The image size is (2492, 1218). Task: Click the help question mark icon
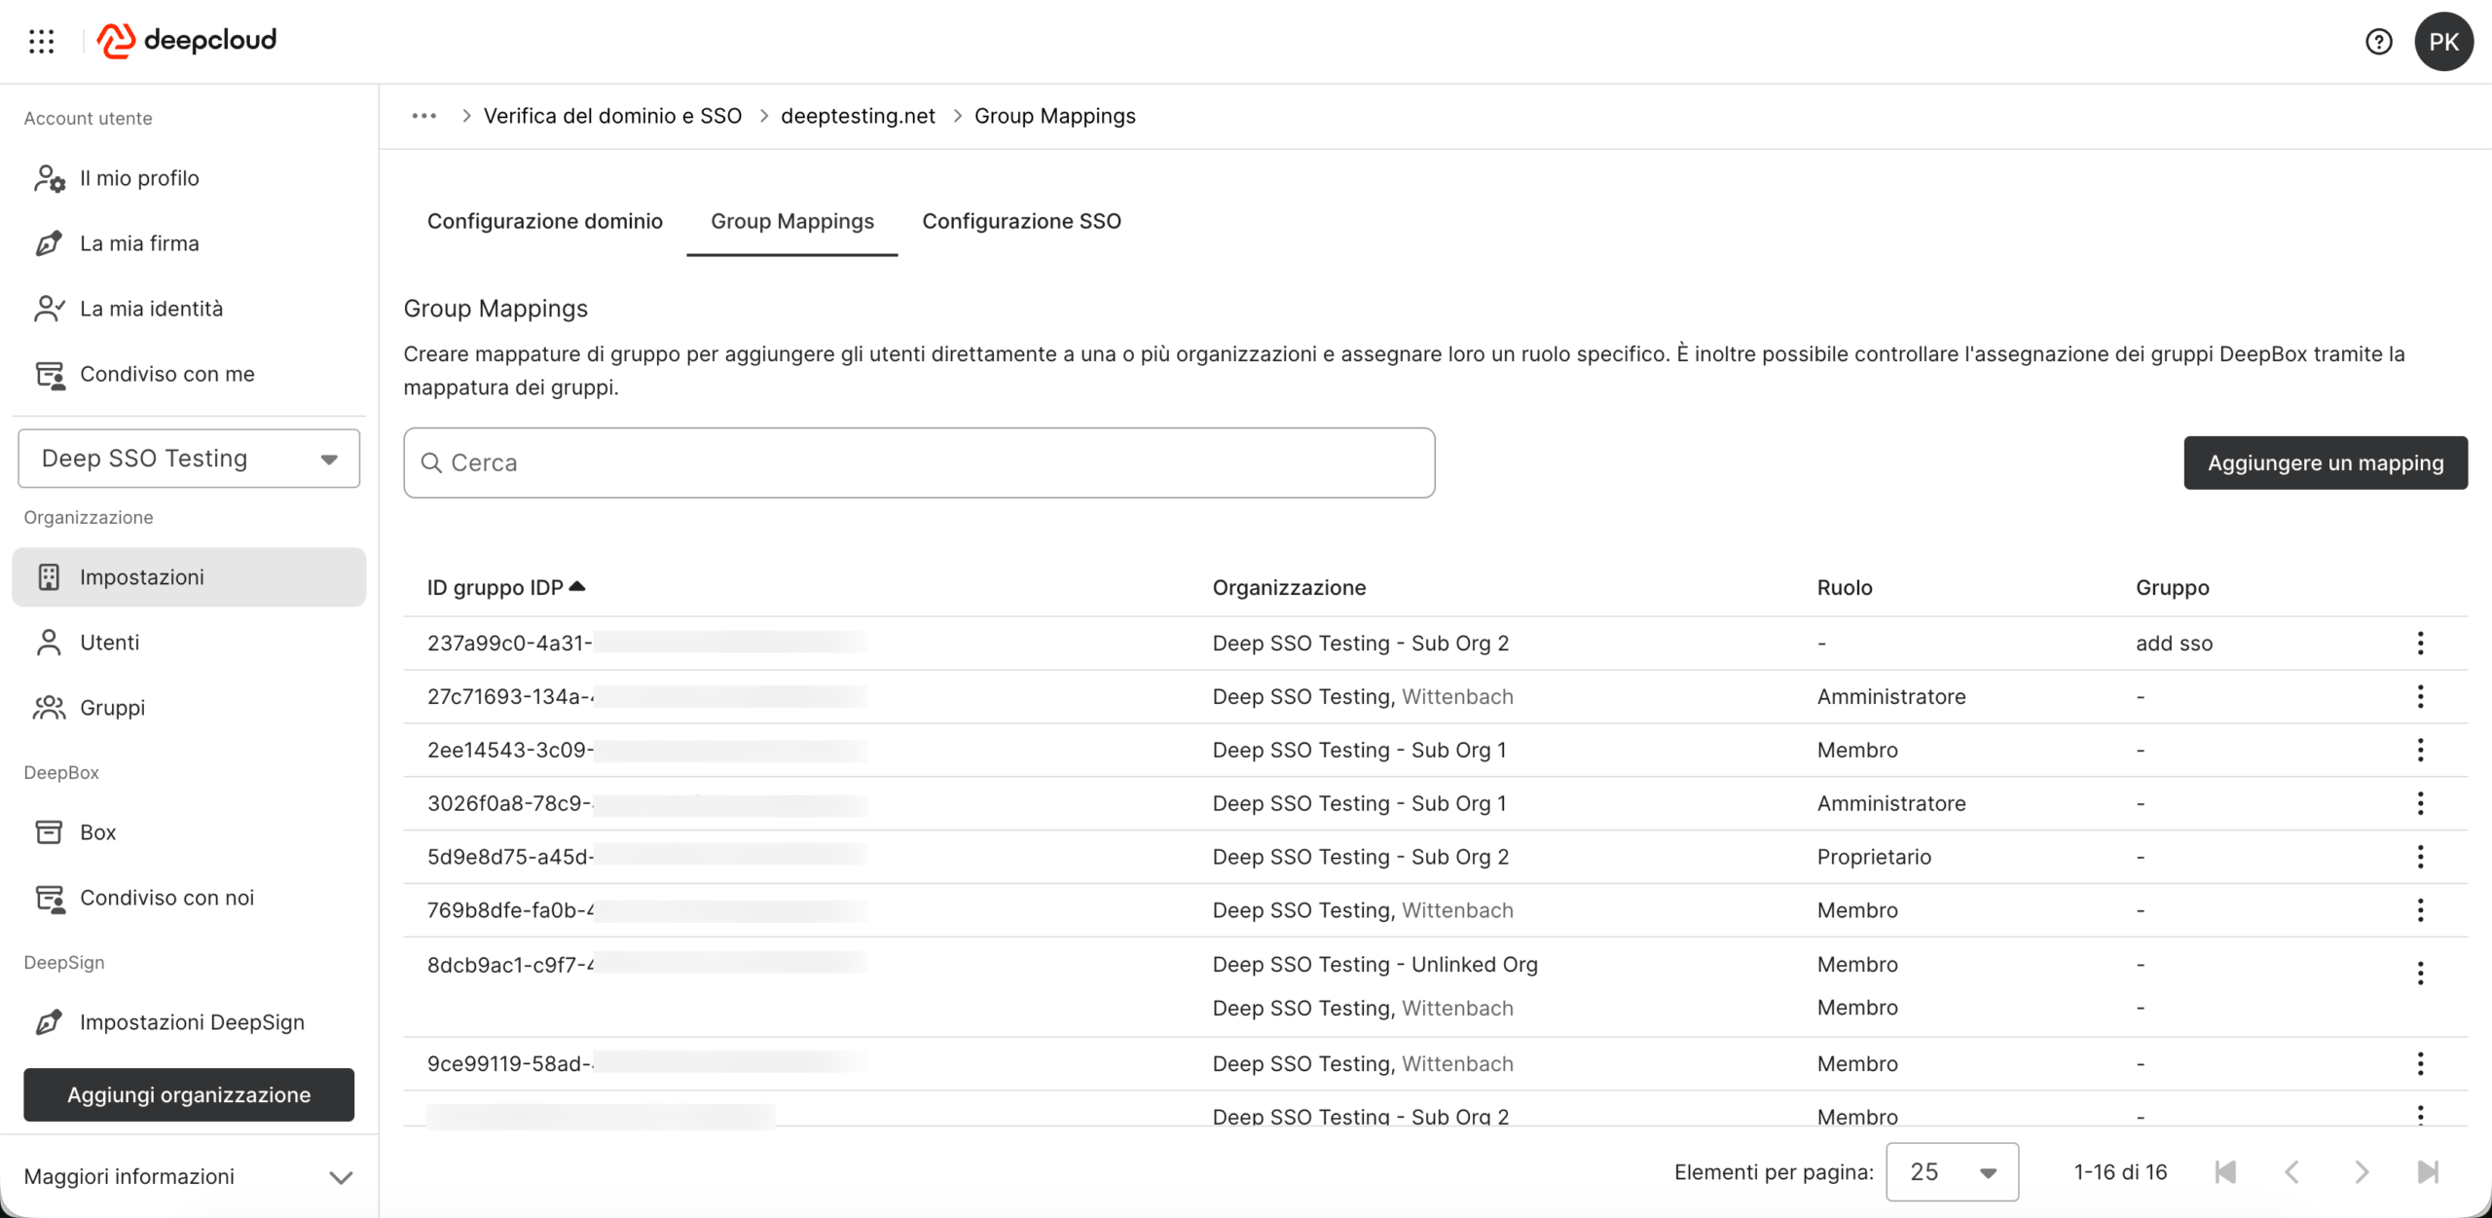(2378, 42)
